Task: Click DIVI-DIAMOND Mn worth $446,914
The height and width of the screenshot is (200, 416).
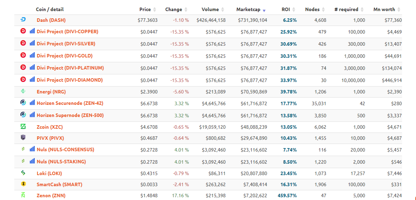Action: point(392,80)
